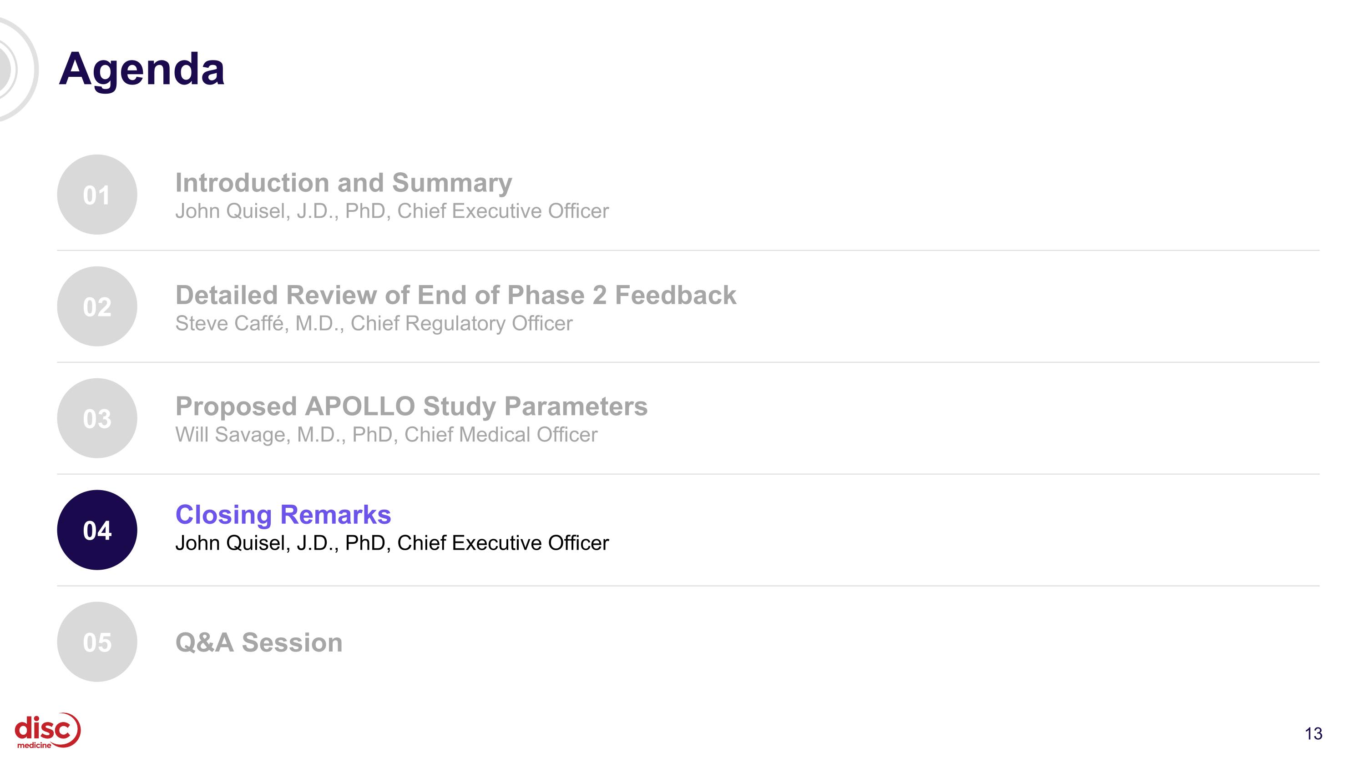Open Introduction and Summary heading
Viewport: 1365px width, 767px height.
pyautogui.click(x=344, y=183)
